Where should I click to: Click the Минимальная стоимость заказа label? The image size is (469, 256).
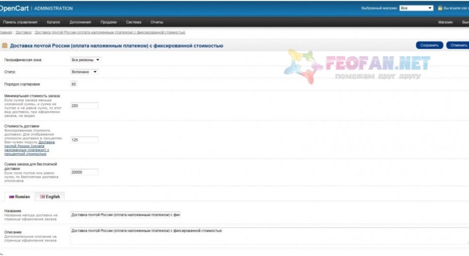tap(32, 95)
